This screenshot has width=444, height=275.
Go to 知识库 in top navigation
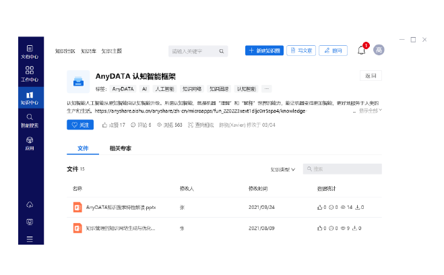pyautogui.click(x=89, y=51)
